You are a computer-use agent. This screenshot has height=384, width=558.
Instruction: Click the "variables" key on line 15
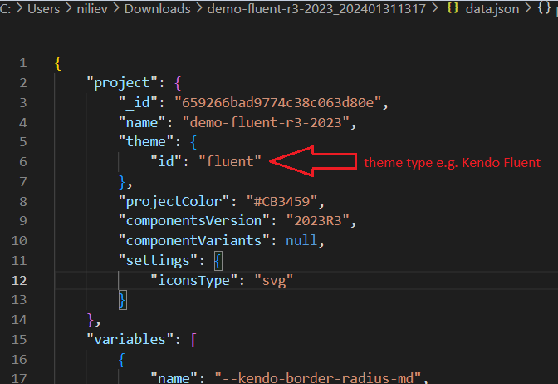click(130, 339)
